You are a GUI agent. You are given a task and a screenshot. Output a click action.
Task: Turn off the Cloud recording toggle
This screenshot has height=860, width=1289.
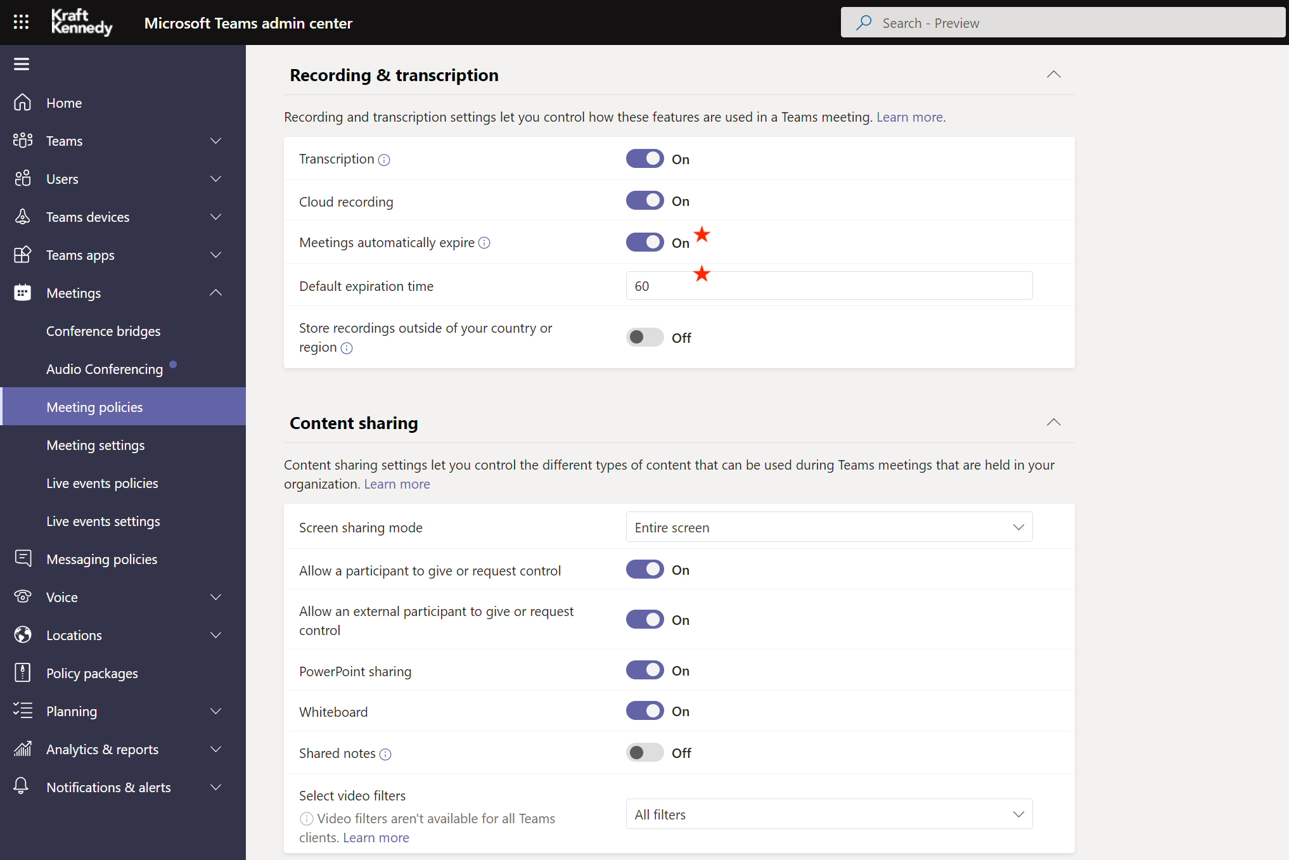[644, 201]
